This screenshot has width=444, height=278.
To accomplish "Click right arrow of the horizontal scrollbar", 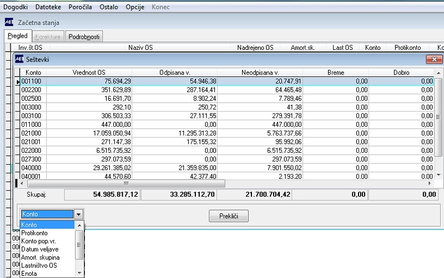I will pos(430,183).
